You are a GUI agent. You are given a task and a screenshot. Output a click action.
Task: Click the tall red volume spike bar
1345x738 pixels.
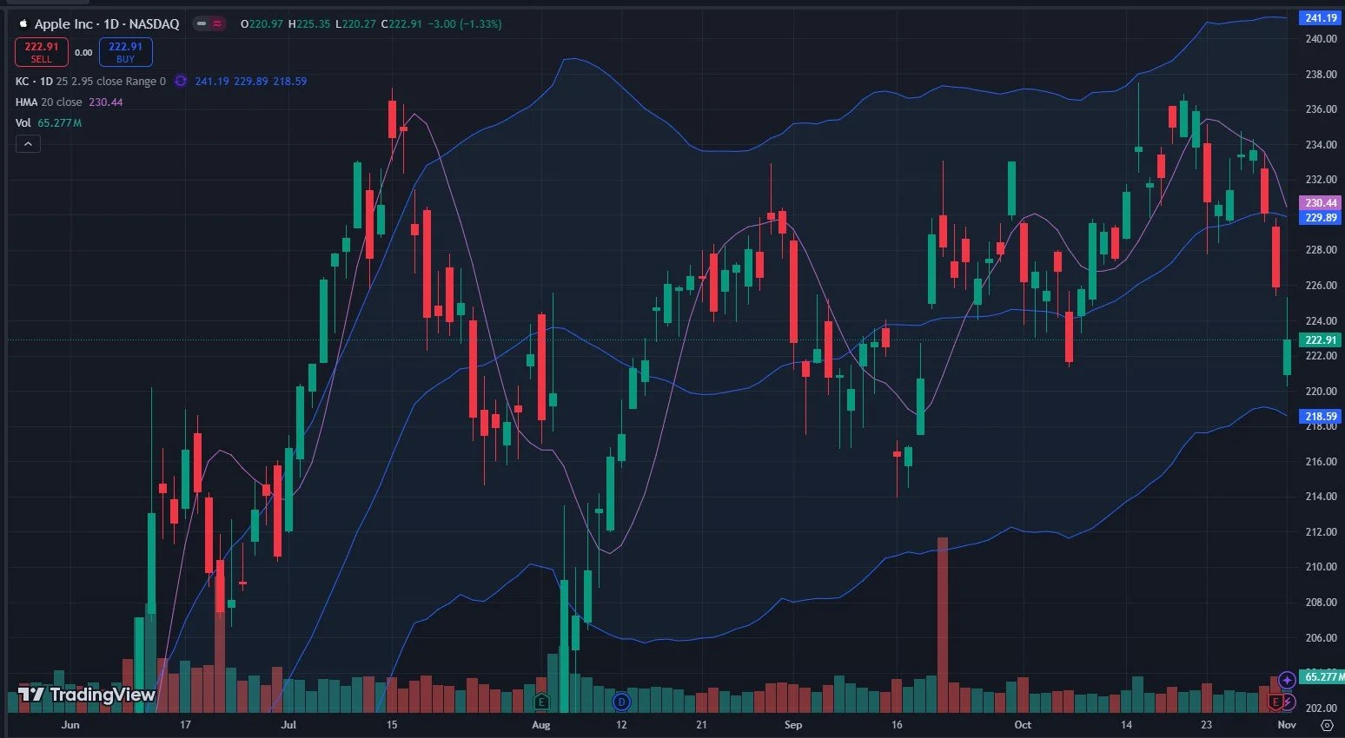pyautogui.click(x=943, y=625)
